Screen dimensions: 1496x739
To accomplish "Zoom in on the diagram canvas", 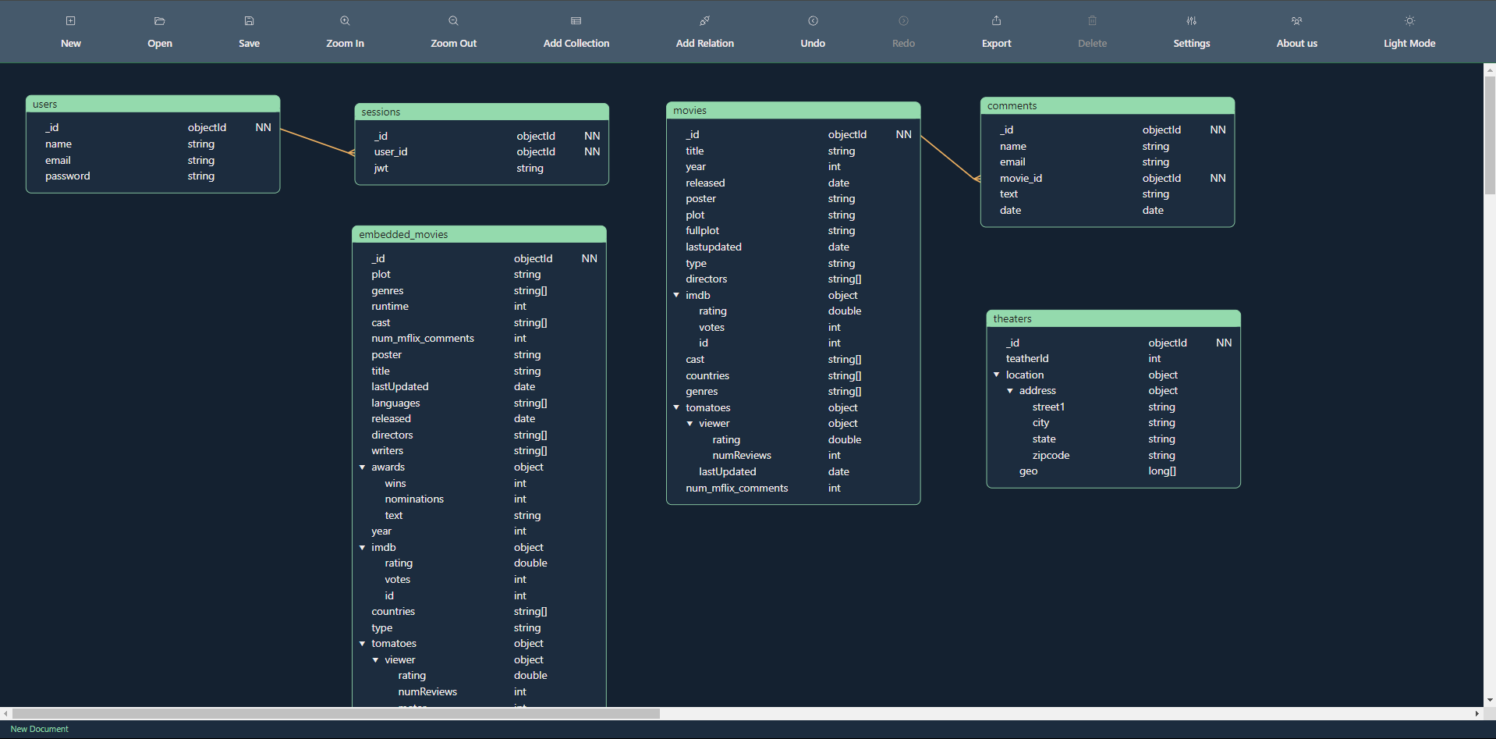I will click(345, 21).
